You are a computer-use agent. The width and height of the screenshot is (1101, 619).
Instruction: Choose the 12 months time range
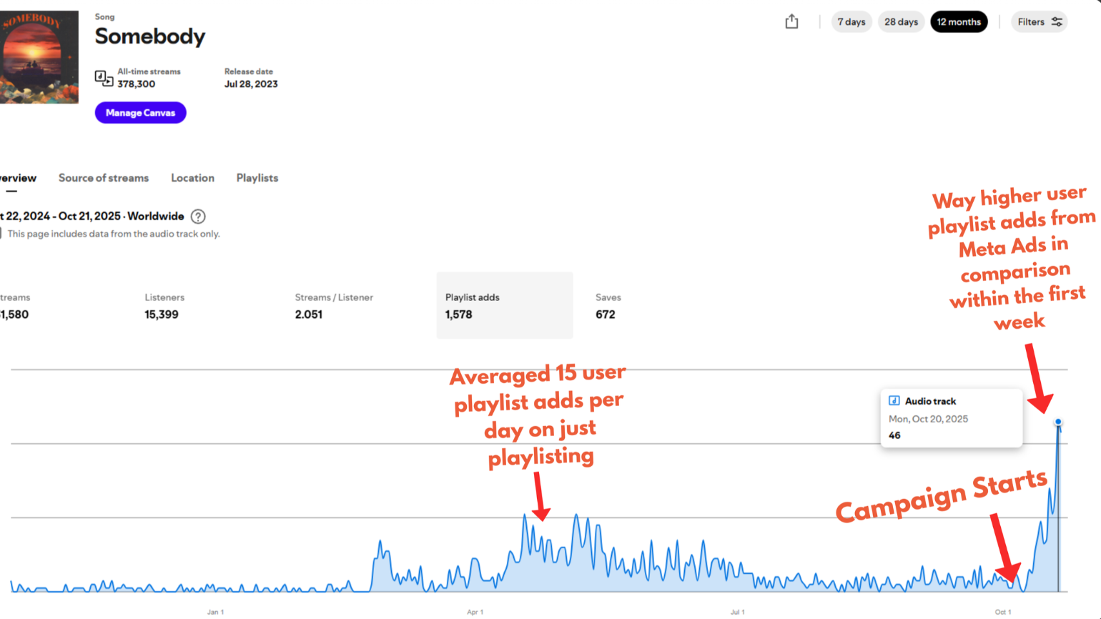[x=959, y=22]
